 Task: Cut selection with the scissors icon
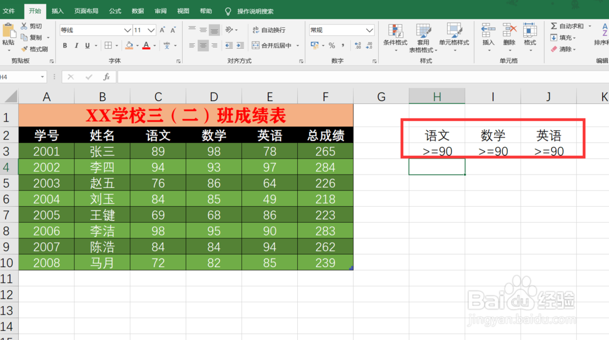24,26
